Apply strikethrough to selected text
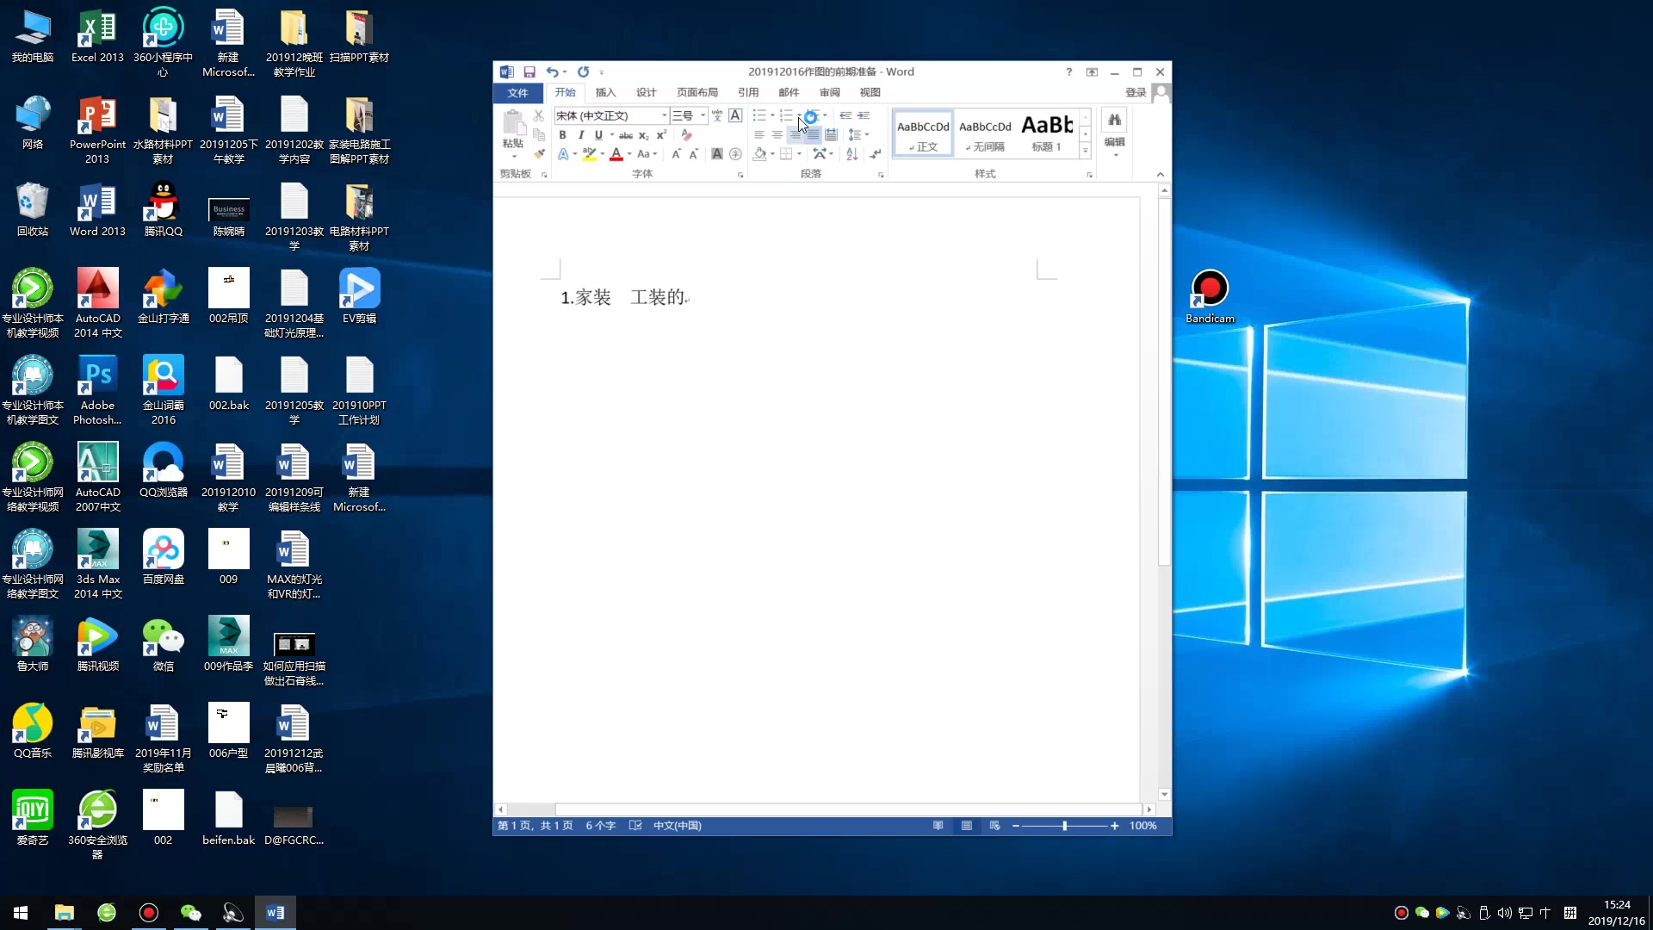Viewport: 1653px width, 930px height. tap(626, 135)
